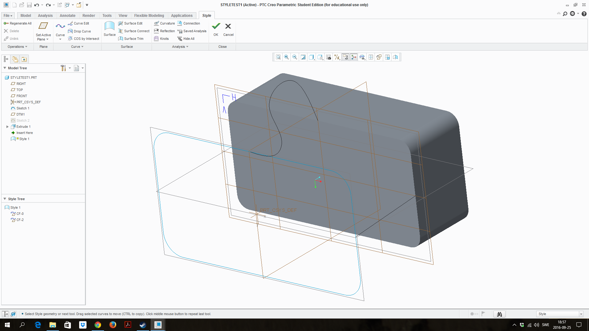Screen dimensions: 589x331
Task: Open the Analysis ribbon tab
Action: [45, 15]
